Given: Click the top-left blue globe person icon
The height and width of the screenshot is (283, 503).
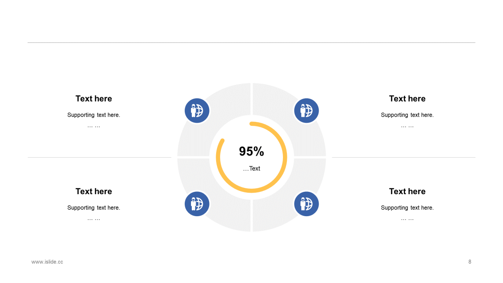Looking at the screenshot, I should coord(197,110).
